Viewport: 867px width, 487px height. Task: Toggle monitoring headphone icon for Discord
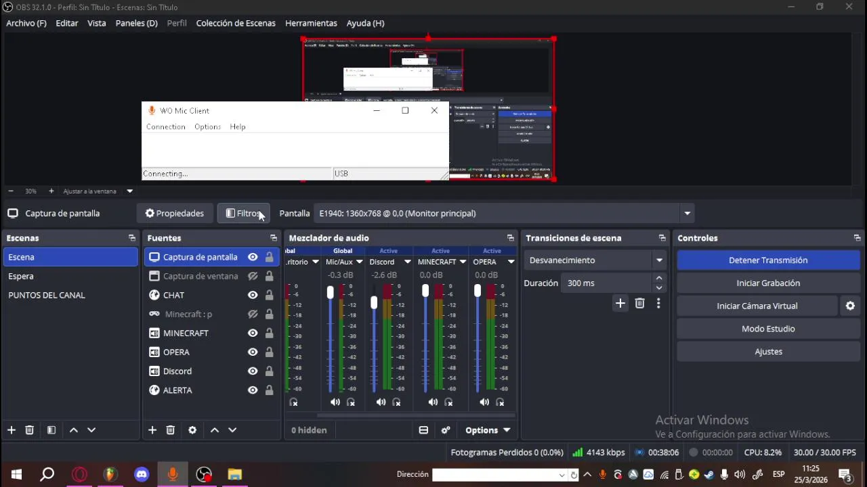[x=396, y=402]
